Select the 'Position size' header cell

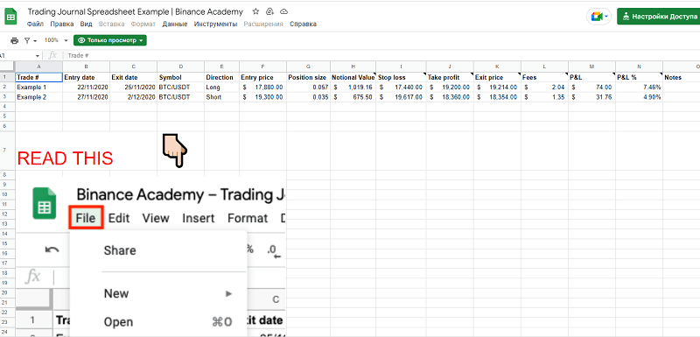[309, 77]
